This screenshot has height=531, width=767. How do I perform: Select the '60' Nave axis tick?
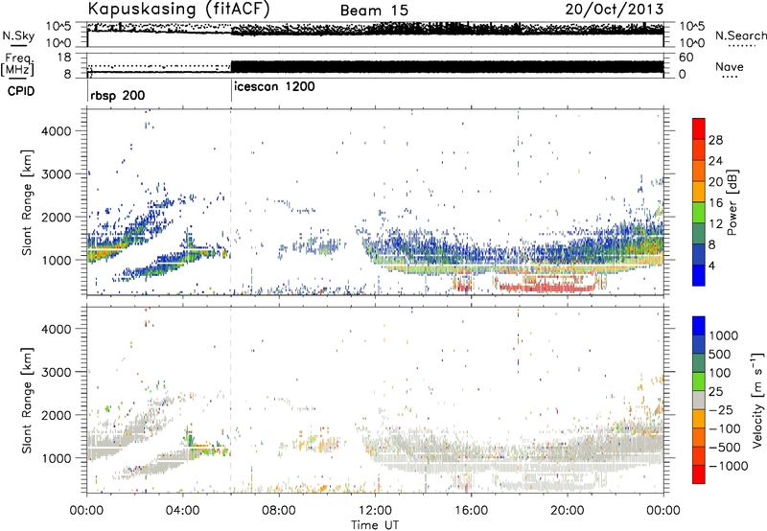(686, 58)
